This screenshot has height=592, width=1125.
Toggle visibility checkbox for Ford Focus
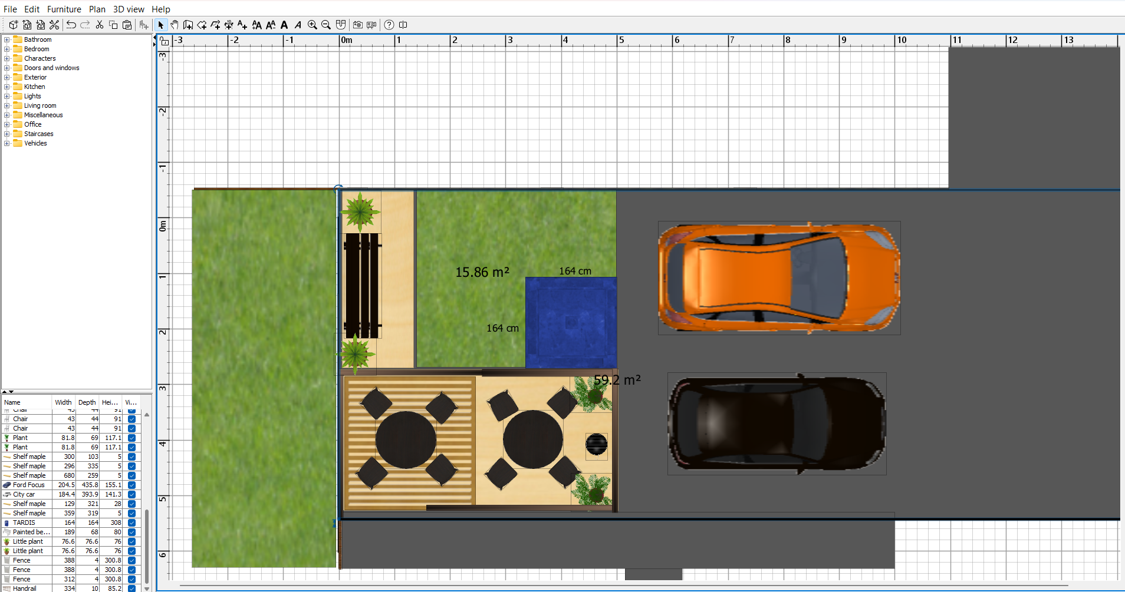[x=131, y=485]
